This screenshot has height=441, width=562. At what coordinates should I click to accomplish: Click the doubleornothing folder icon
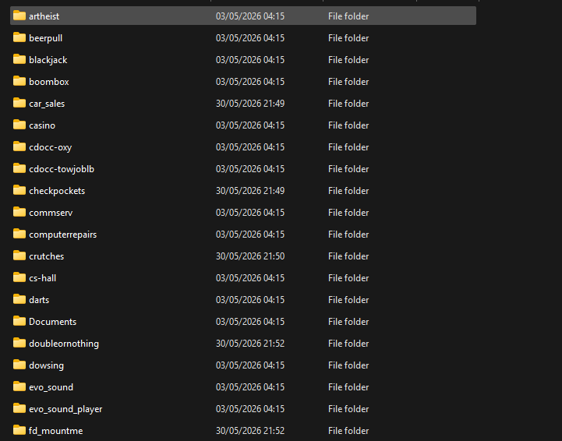coord(19,343)
